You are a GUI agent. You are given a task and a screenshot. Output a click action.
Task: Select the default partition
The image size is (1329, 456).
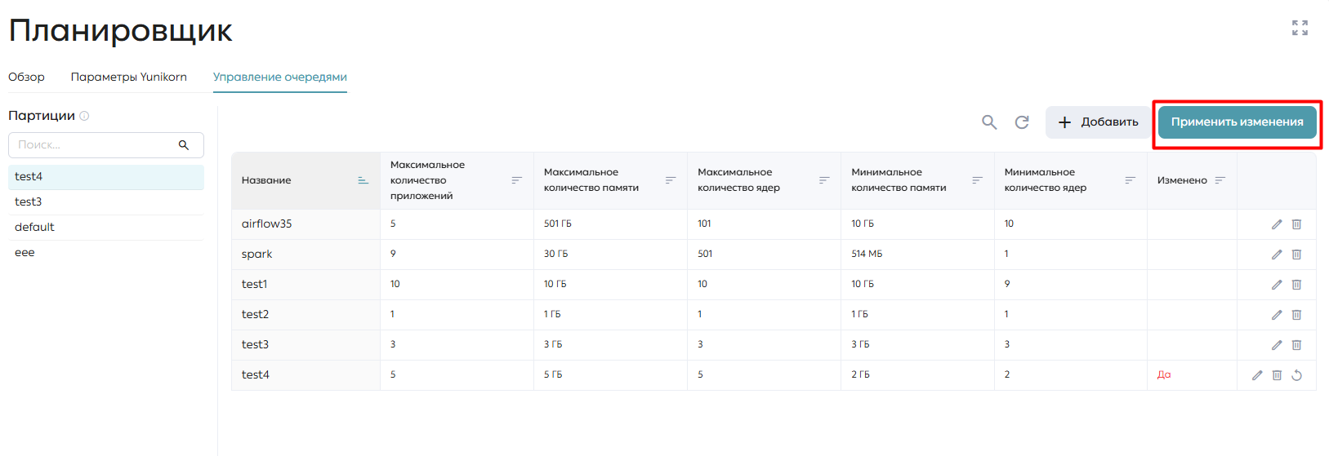106,228
